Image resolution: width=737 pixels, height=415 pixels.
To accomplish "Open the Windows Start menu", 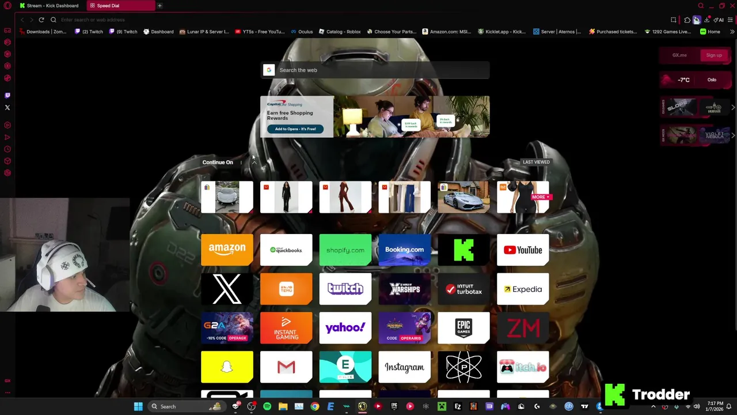I will 138,406.
